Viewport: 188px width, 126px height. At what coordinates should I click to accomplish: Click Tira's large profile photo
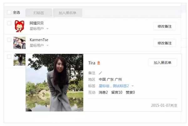tap(55, 83)
